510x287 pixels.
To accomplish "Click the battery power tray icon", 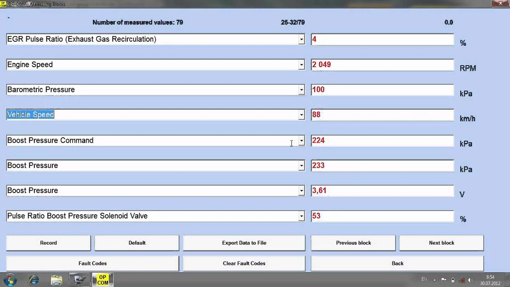I will click(x=453, y=280).
